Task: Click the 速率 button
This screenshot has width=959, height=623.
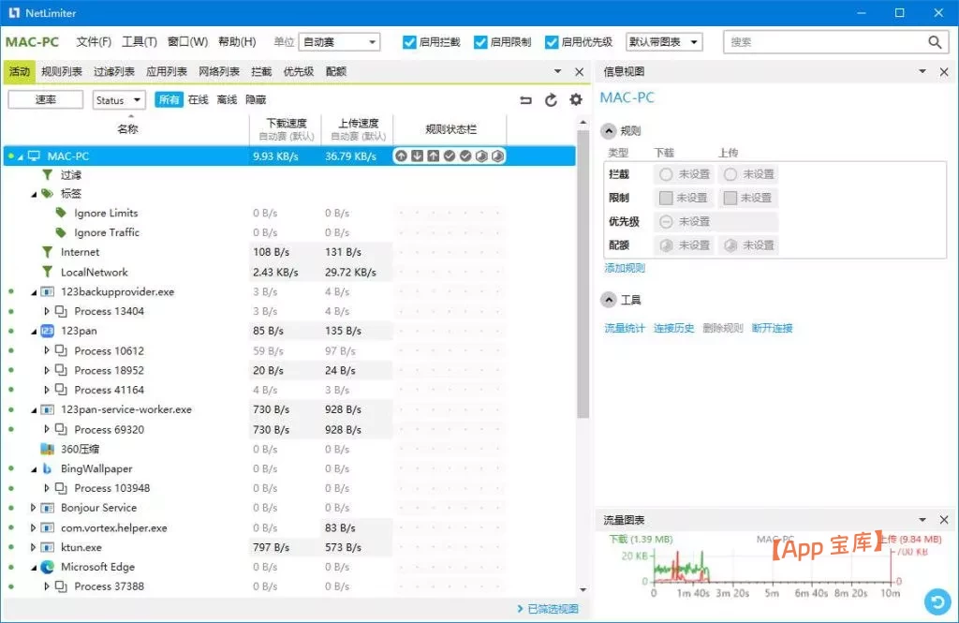Action: [45, 99]
